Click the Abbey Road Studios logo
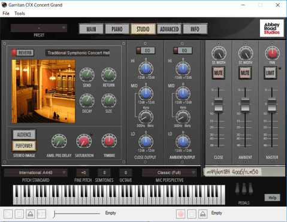The image size is (287, 222). tap(272, 28)
